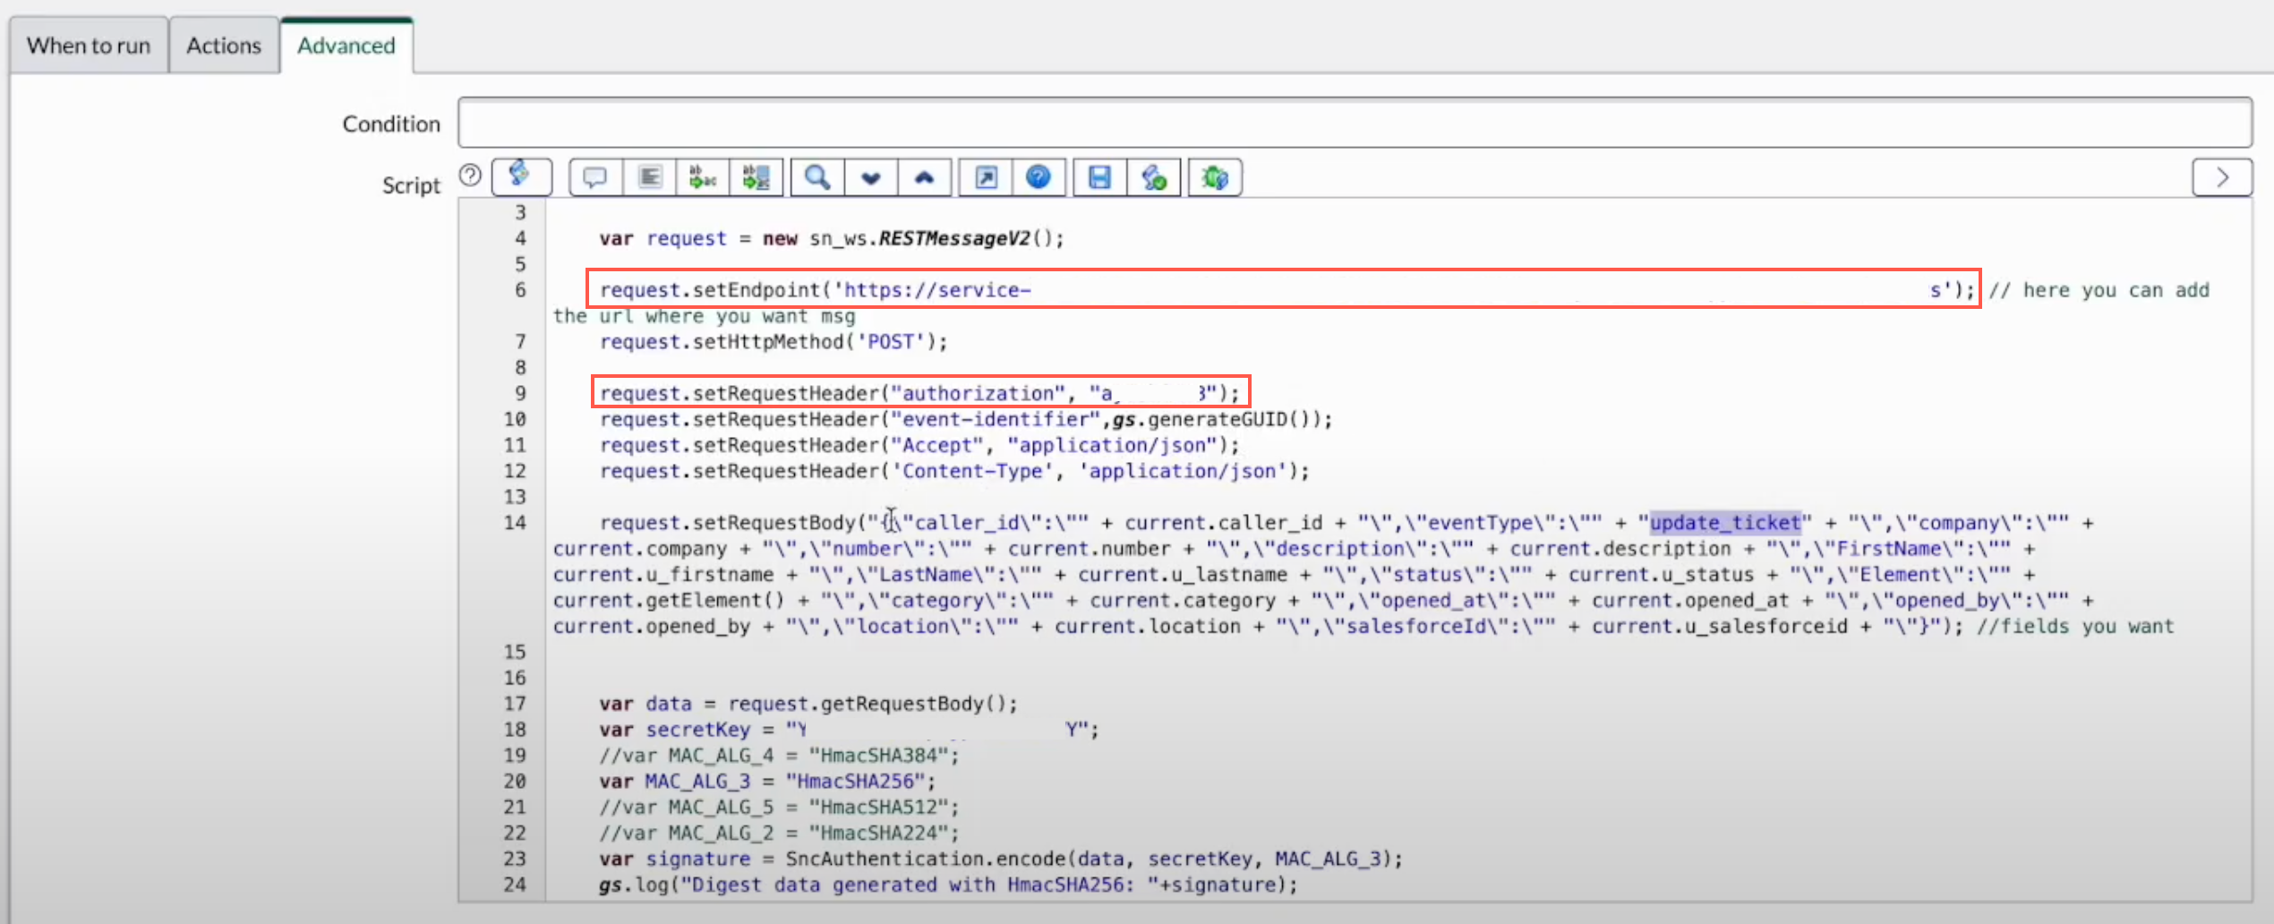Switch to the Actions tab
Screen dimensions: 2274x924
223,45
